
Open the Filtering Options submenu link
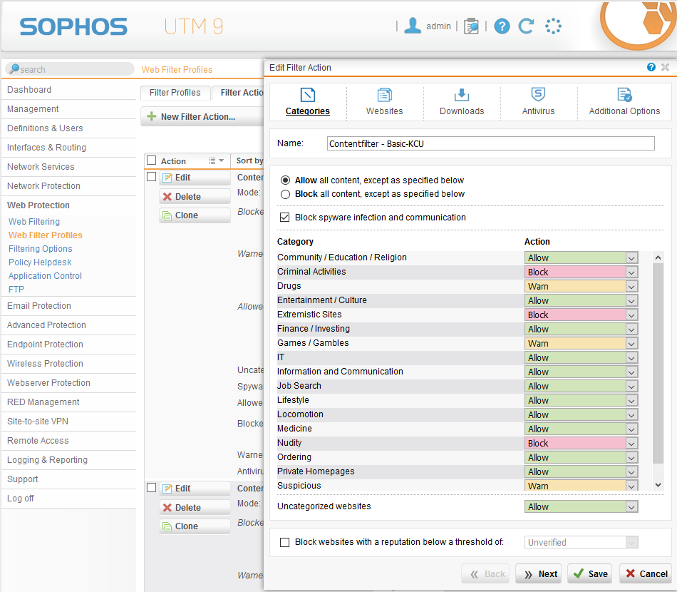coord(40,249)
